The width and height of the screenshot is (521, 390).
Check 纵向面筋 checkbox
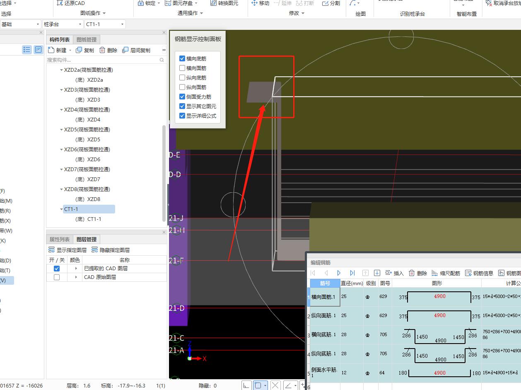tap(182, 87)
